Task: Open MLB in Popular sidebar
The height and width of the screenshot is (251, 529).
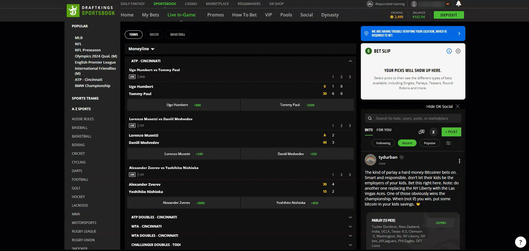Action: [x=79, y=38]
